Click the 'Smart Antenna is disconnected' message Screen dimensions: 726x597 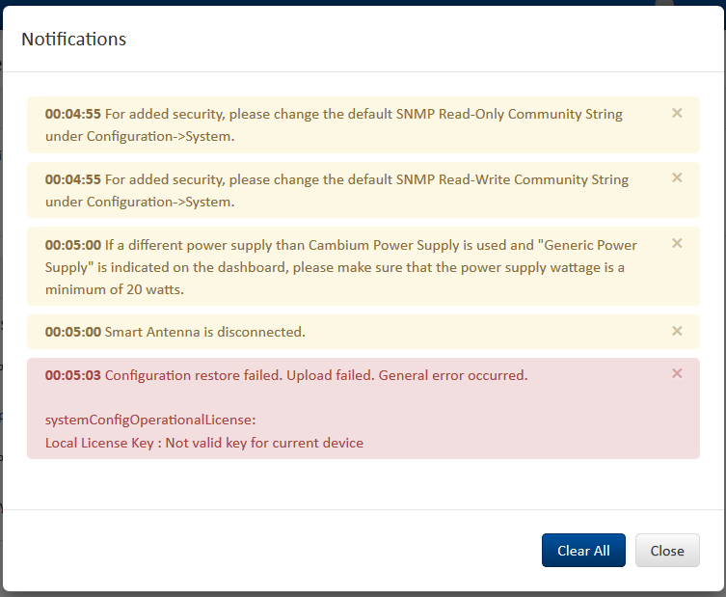point(204,332)
